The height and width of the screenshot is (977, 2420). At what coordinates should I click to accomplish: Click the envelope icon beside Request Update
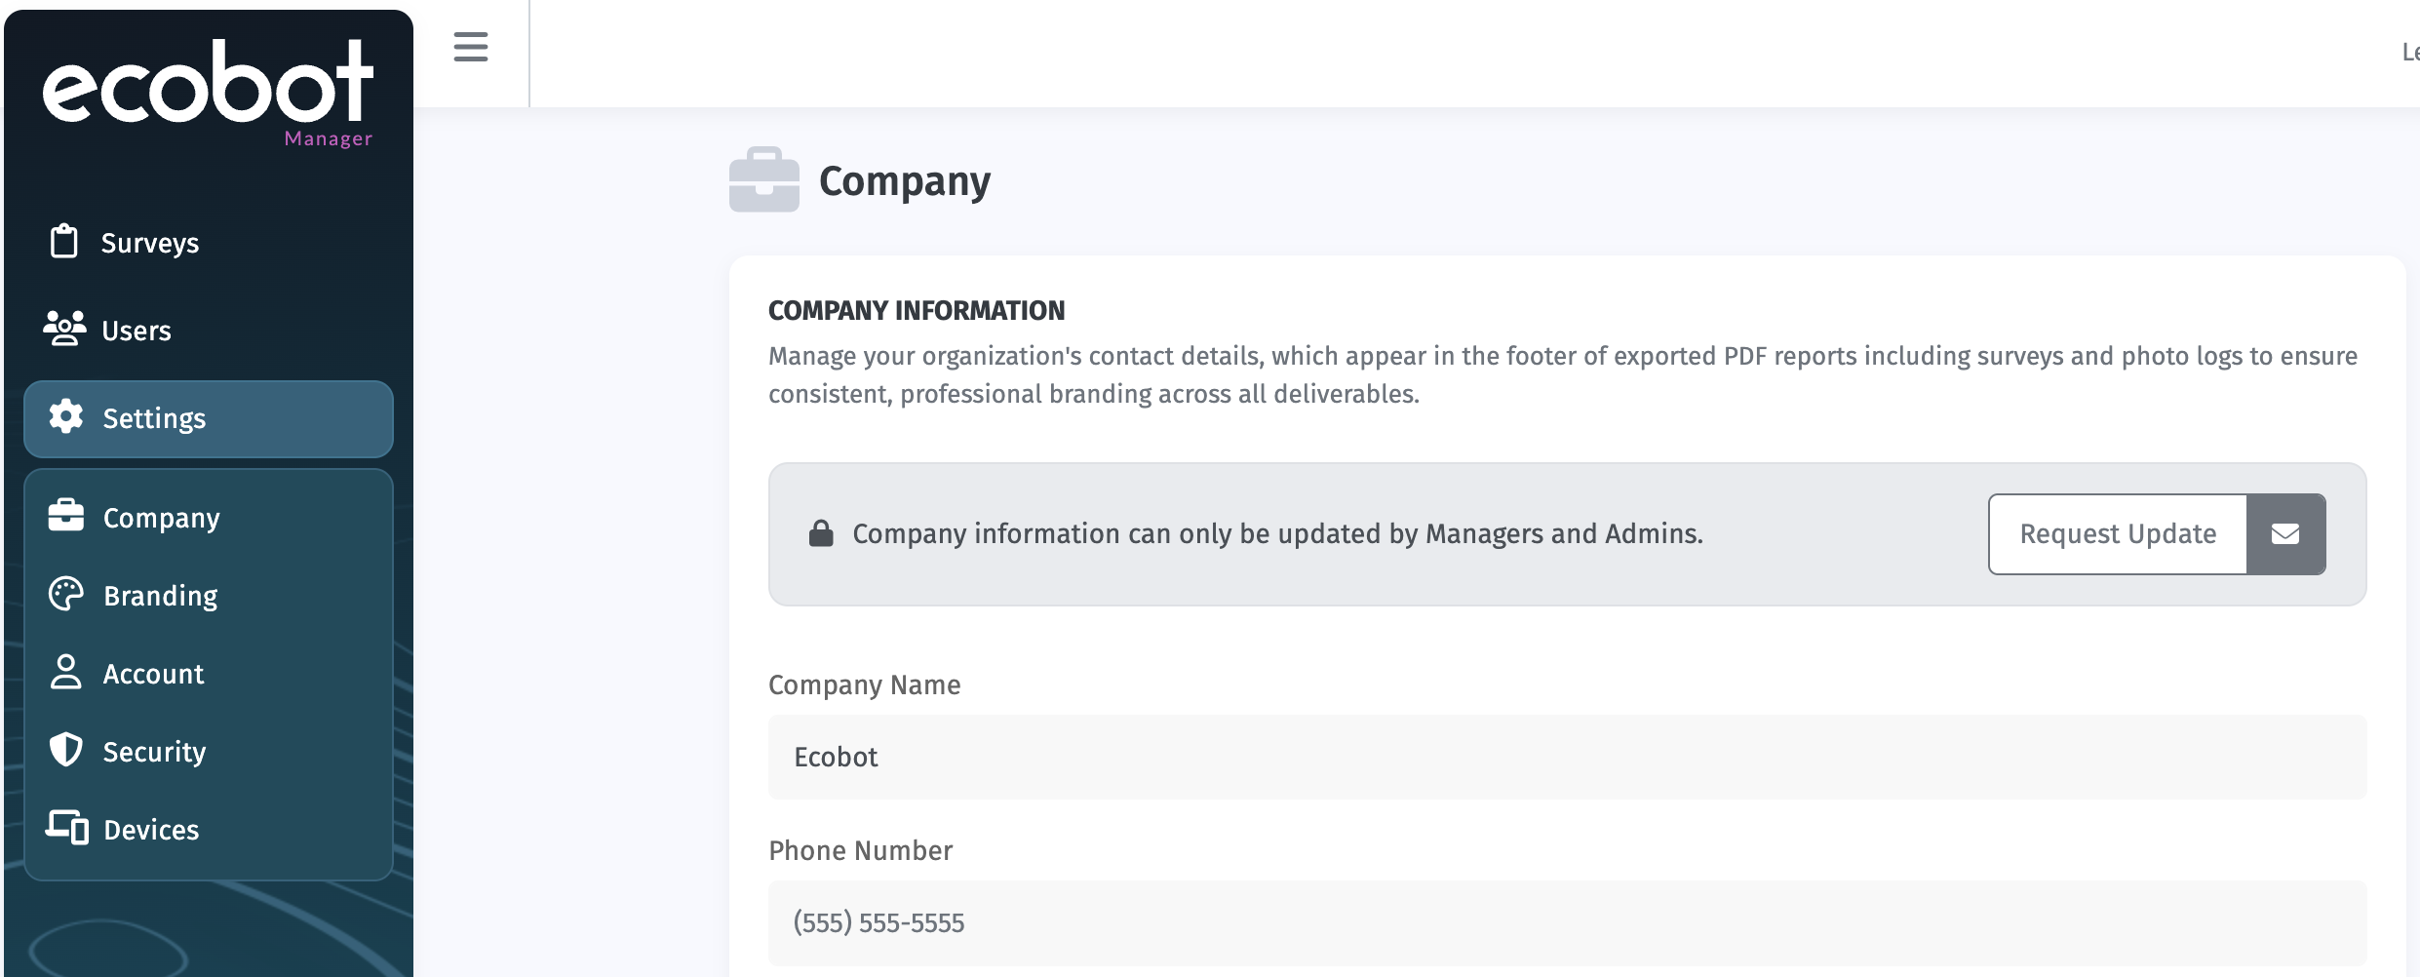pyautogui.click(x=2285, y=534)
